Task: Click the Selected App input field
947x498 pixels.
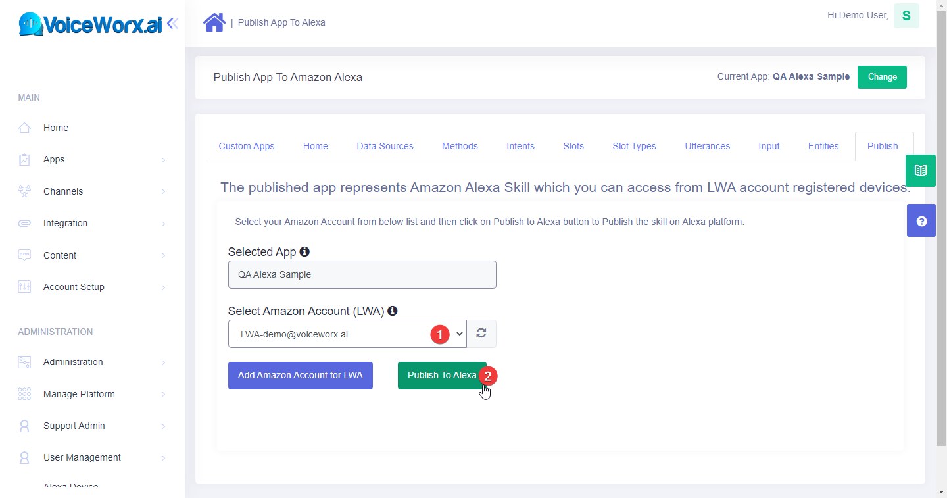Action: (362, 274)
